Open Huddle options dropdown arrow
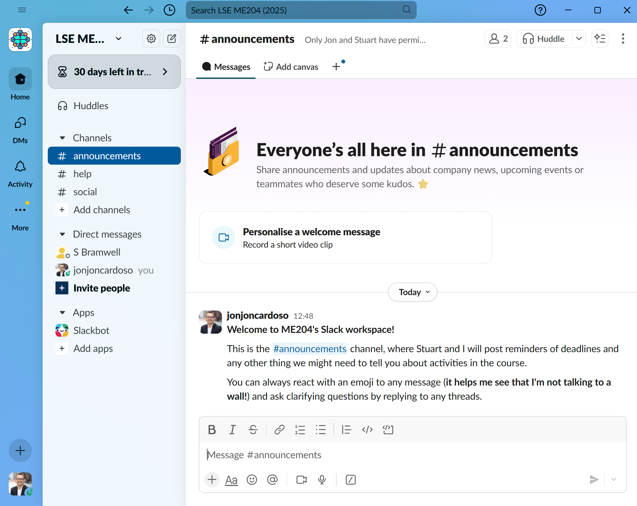The width and height of the screenshot is (637, 506). coord(579,39)
